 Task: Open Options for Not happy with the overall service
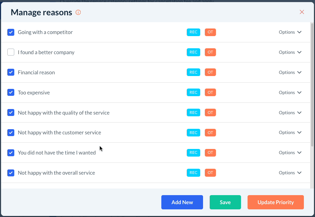290,173
